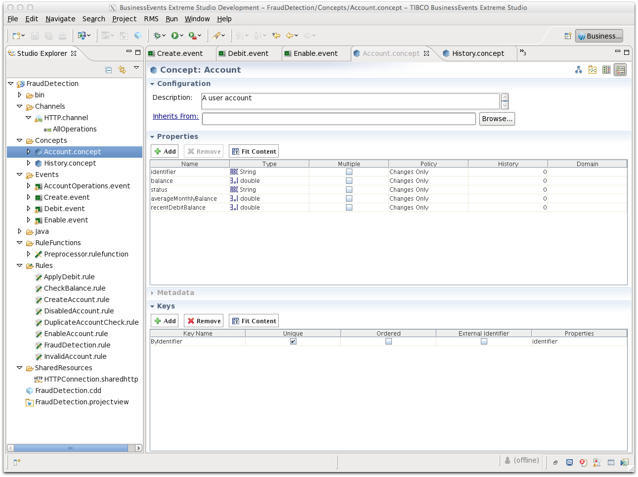638x477 pixels.
Task: Open the RMS menu
Action: pyautogui.click(x=151, y=19)
